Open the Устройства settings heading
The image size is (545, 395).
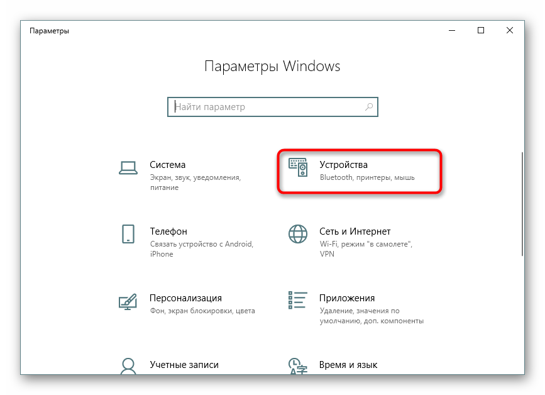(x=343, y=165)
